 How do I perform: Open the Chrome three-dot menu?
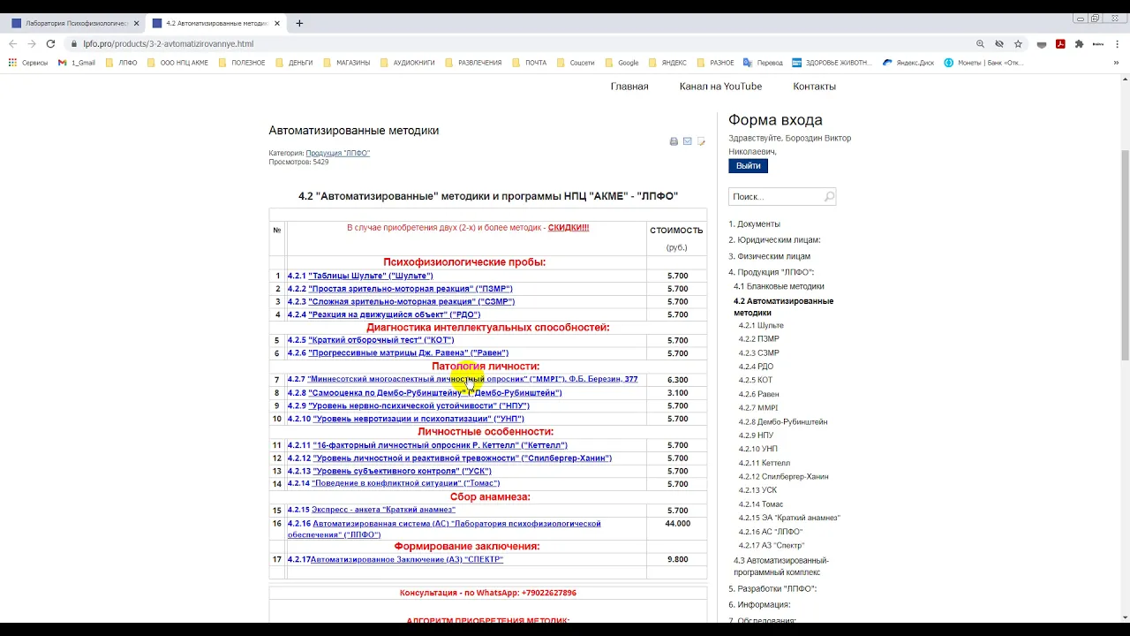click(1119, 43)
